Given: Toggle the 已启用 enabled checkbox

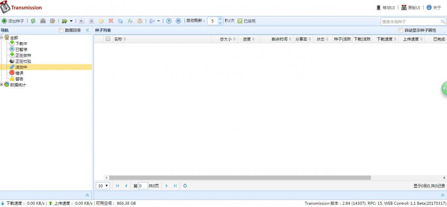Looking at the screenshot, I should pyautogui.click(x=240, y=21).
